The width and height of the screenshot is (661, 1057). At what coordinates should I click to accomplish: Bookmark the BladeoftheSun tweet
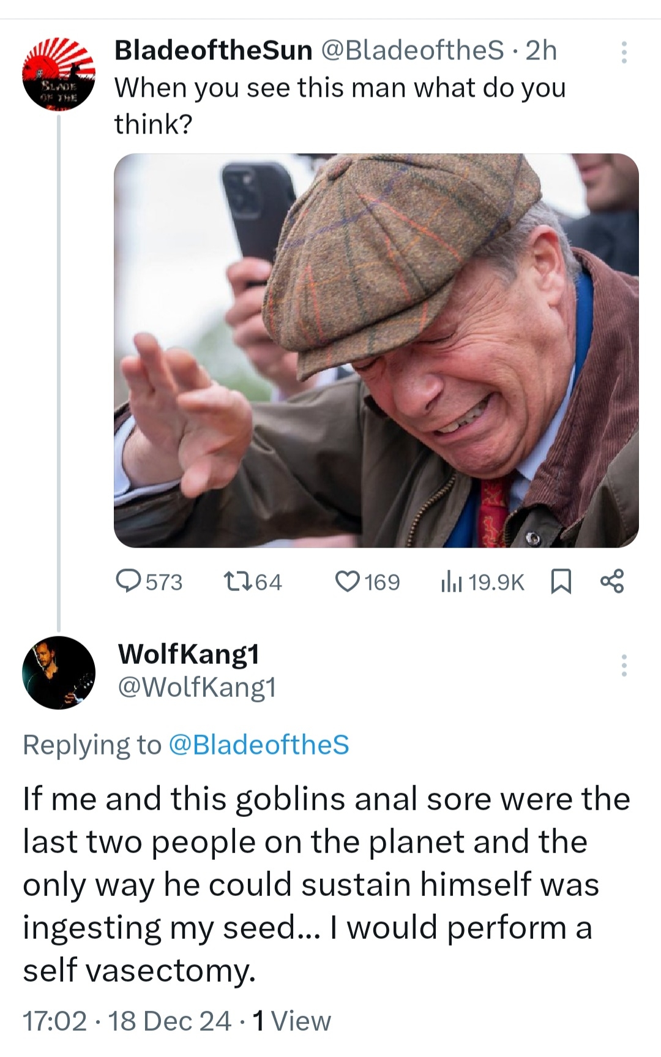click(x=561, y=582)
